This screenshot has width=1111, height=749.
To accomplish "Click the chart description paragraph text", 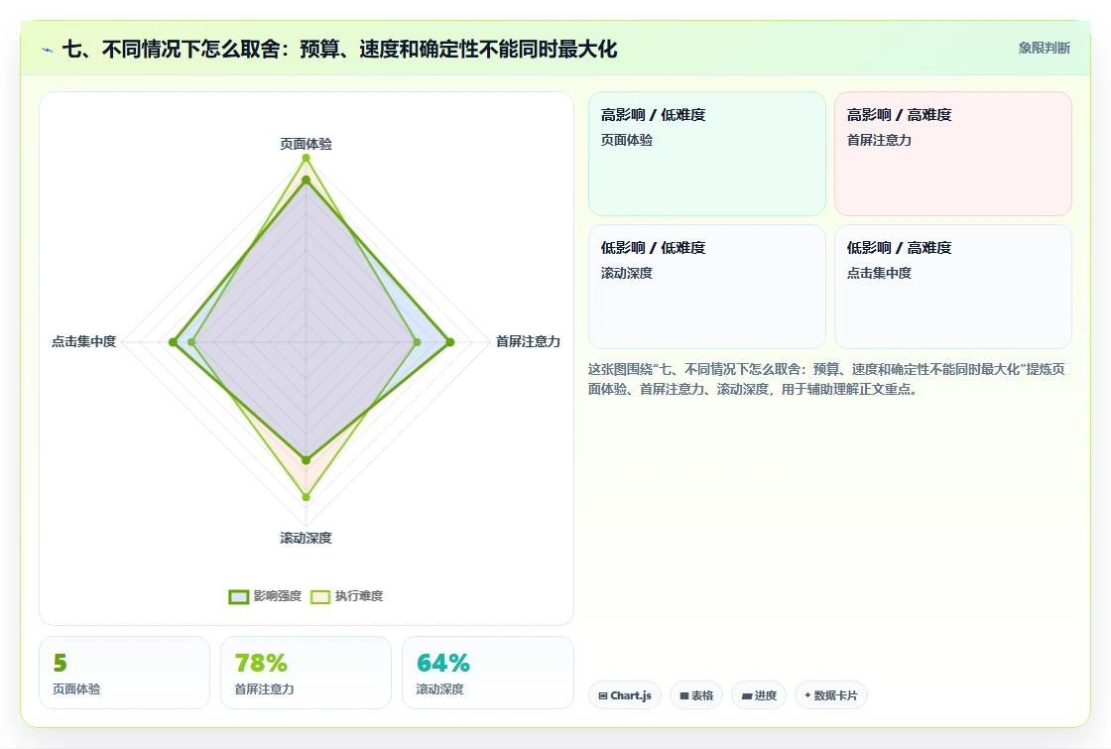I will (826, 379).
